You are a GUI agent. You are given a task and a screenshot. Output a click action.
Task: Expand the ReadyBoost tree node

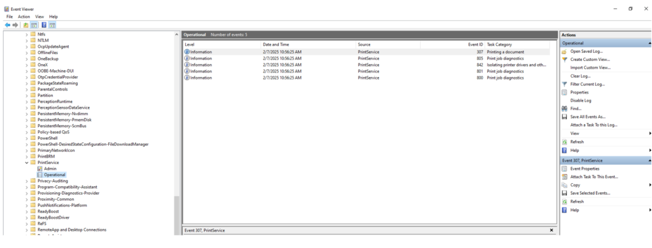pyautogui.click(x=27, y=212)
